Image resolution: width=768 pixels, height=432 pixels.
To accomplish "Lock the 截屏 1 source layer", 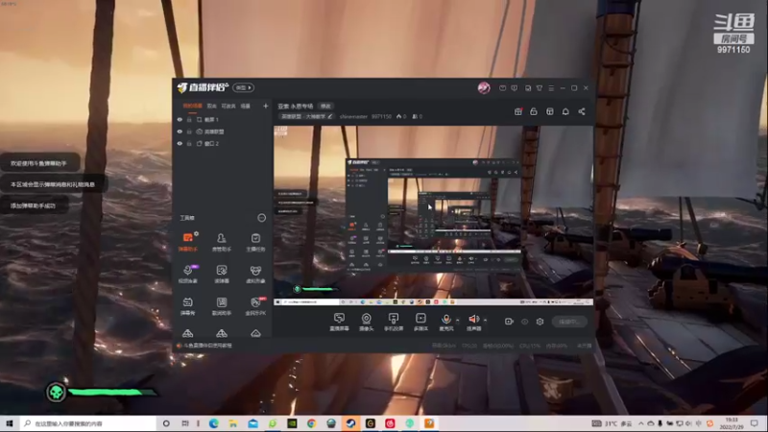I will [189, 119].
